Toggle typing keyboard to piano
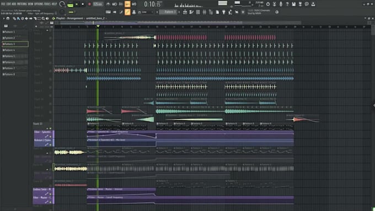This screenshot has height=211, width=375. 108,12
